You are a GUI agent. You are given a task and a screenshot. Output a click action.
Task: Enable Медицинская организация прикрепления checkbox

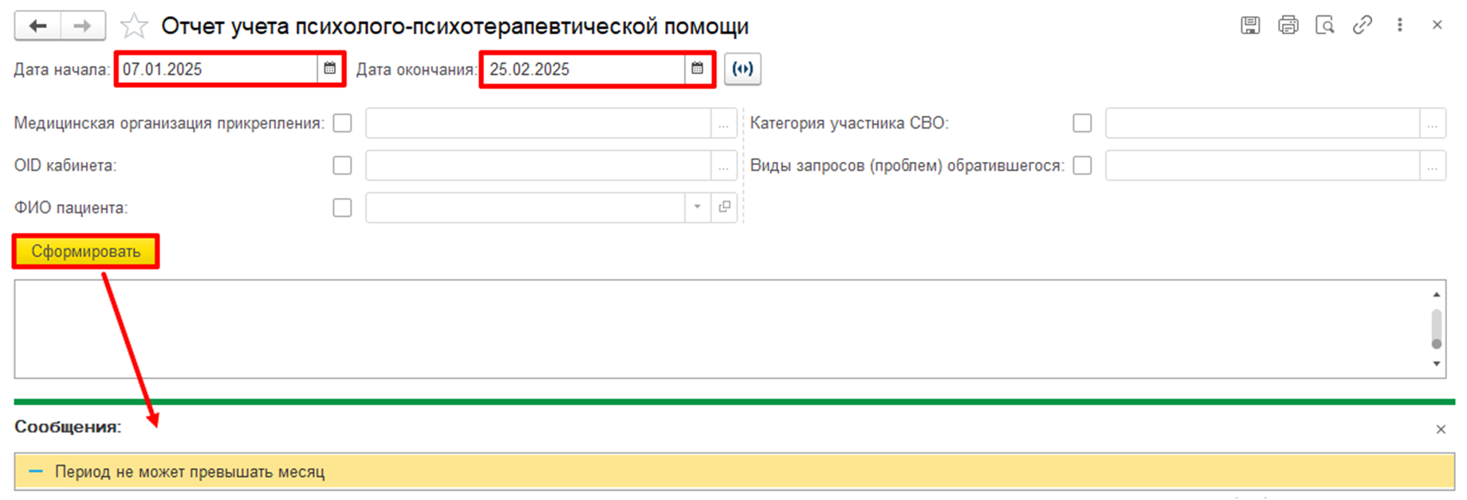(342, 124)
